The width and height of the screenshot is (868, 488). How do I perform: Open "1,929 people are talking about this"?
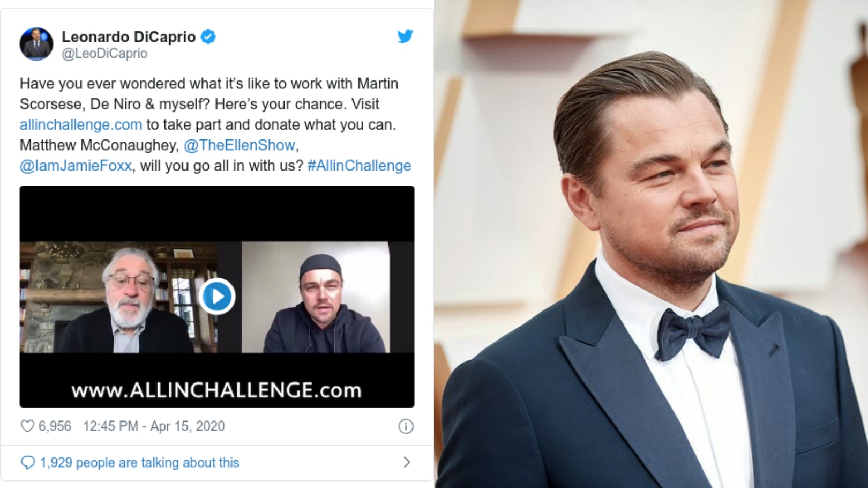(x=139, y=462)
